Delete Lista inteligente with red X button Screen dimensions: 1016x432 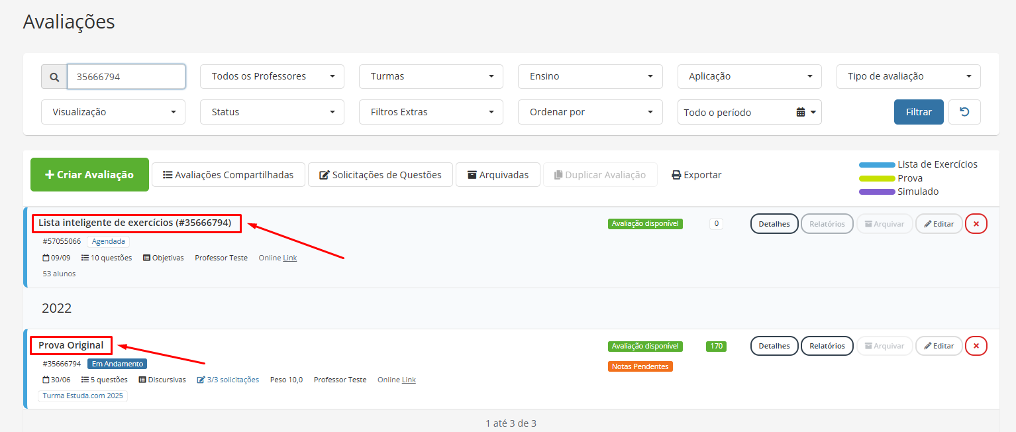pyautogui.click(x=976, y=224)
